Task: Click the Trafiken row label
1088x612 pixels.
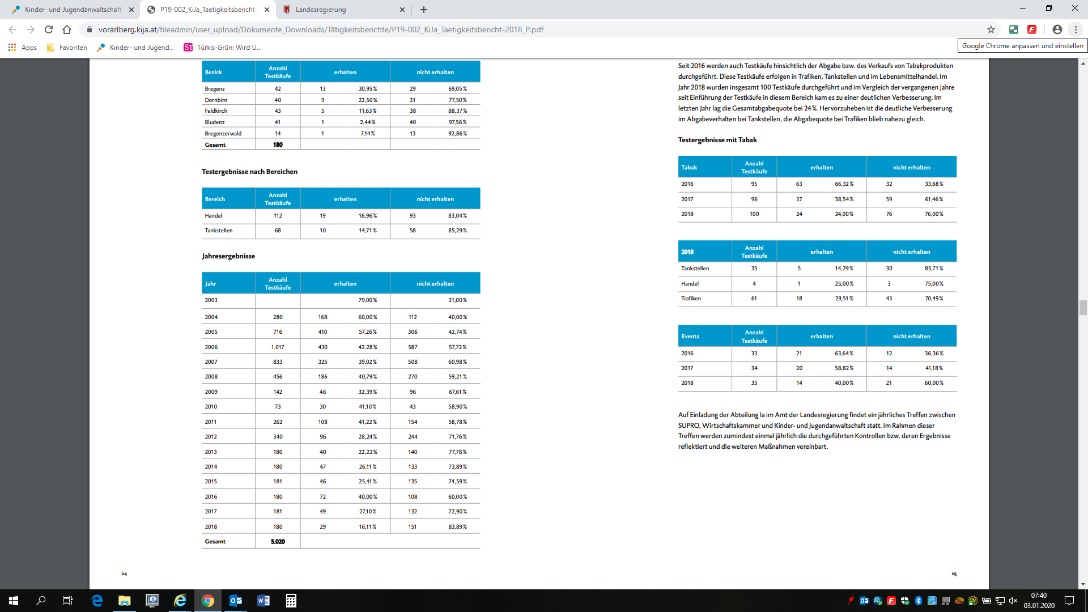Action: point(691,299)
